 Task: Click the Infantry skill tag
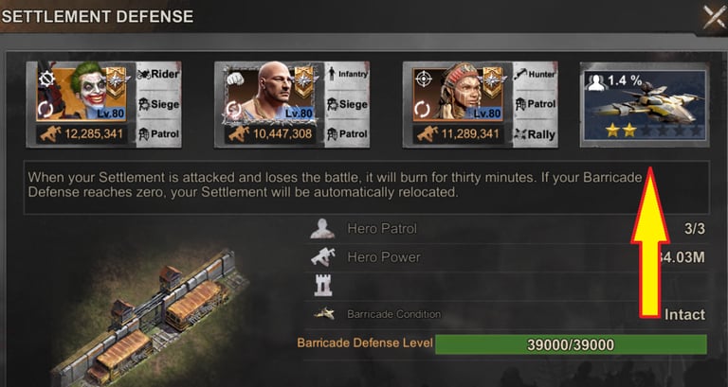[347, 74]
